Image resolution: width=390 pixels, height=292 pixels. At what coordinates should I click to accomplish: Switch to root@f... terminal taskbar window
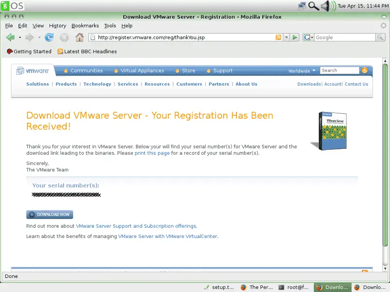pos(294,287)
